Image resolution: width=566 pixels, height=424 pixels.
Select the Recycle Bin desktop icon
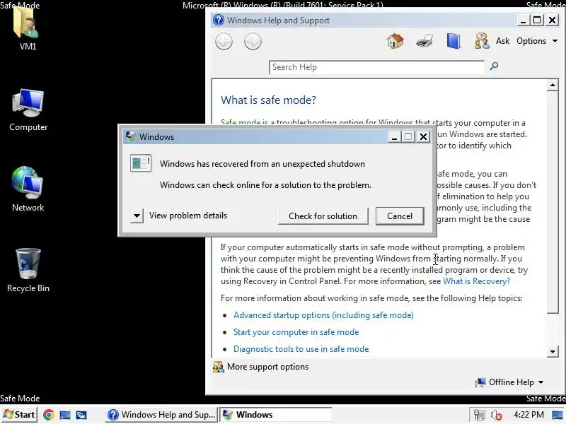pos(28,270)
